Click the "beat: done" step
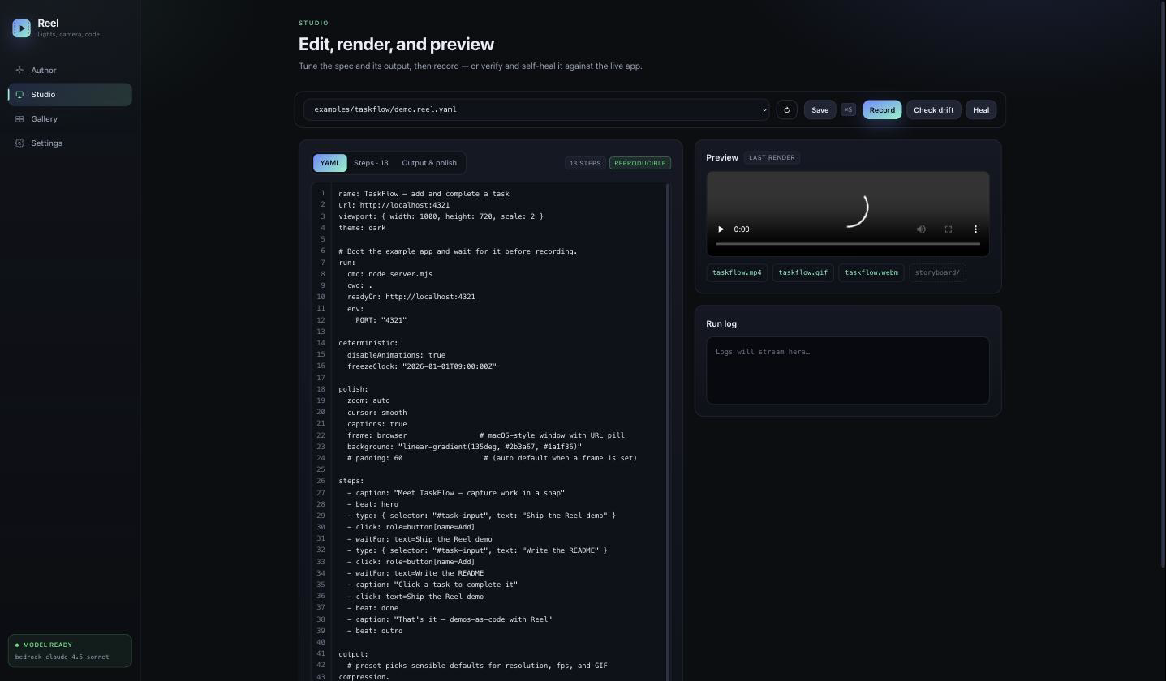 [x=373, y=608]
